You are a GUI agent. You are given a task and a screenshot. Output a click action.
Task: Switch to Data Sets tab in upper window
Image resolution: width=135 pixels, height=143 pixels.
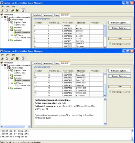[x=37, y=15]
